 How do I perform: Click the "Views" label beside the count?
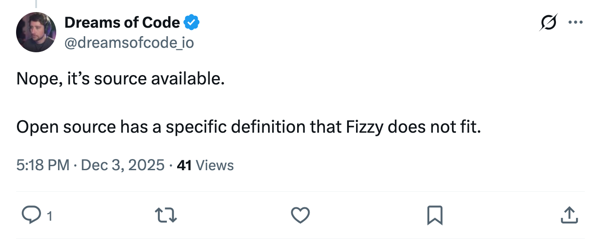[x=215, y=165]
